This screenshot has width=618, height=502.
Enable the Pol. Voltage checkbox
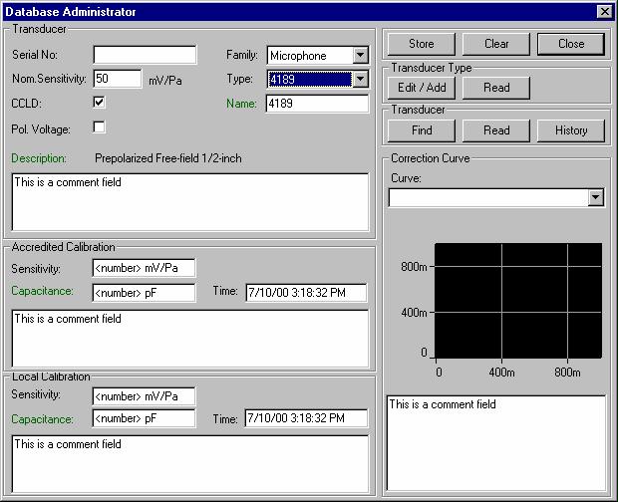tap(99, 126)
